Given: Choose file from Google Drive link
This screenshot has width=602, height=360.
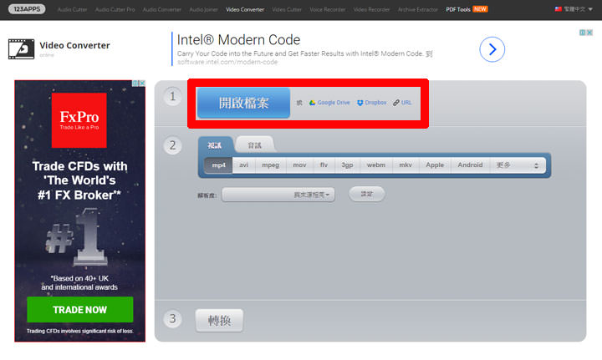Looking at the screenshot, I should (x=334, y=103).
